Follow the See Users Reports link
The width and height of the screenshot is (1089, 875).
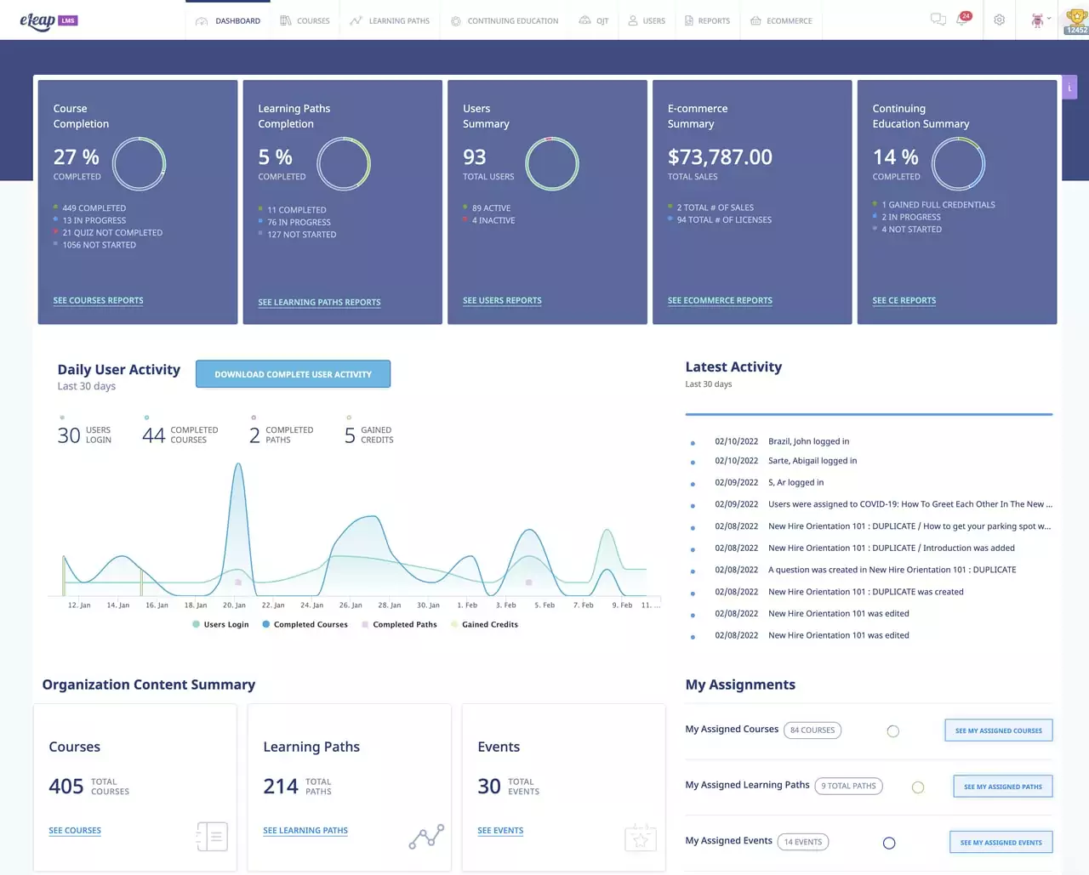[502, 300]
